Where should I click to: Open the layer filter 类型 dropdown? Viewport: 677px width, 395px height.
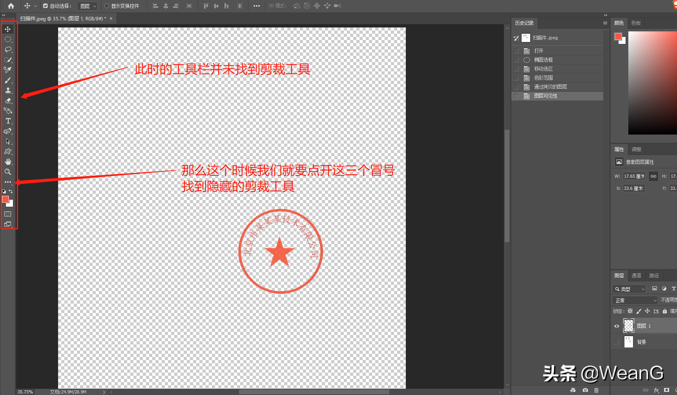pyautogui.click(x=629, y=289)
